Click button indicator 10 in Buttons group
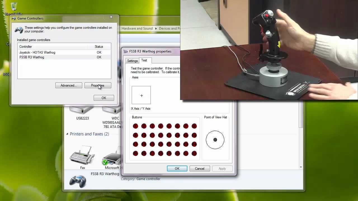This screenshot has height=201, width=358. pyautogui.click(x=144, y=135)
